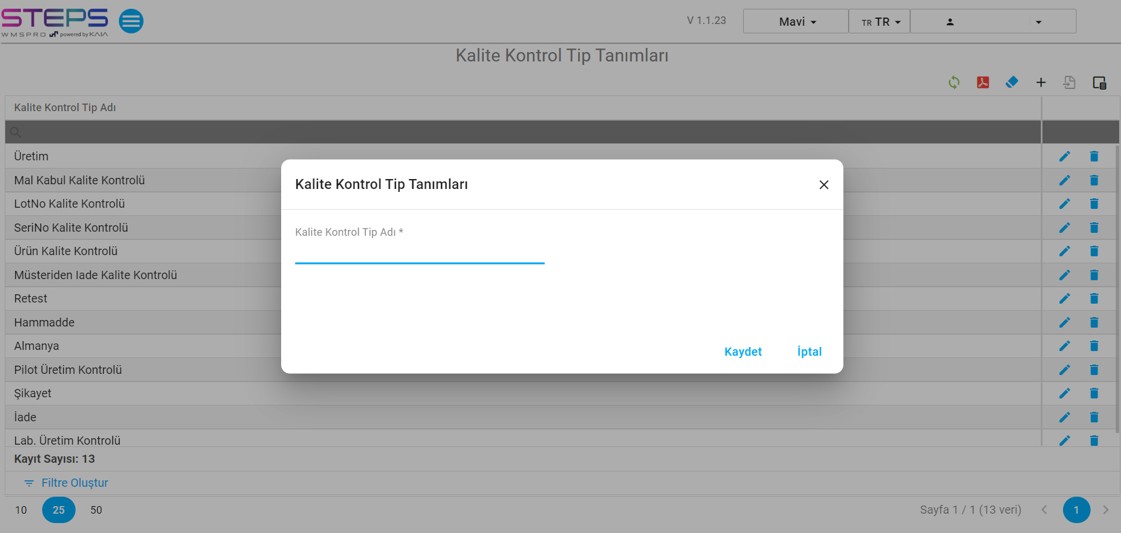Image resolution: width=1121 pixels, height=533 pixels.
Task: Delete the Retest row
Action: click(x=1094, y=298)
